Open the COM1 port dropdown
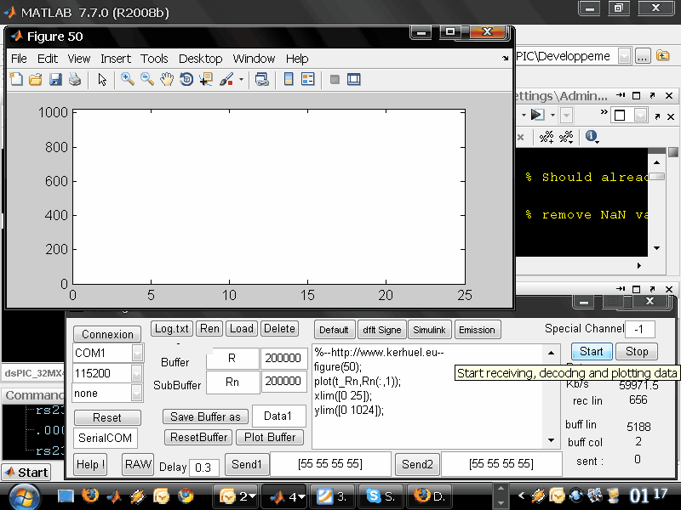 coord(136,353)
